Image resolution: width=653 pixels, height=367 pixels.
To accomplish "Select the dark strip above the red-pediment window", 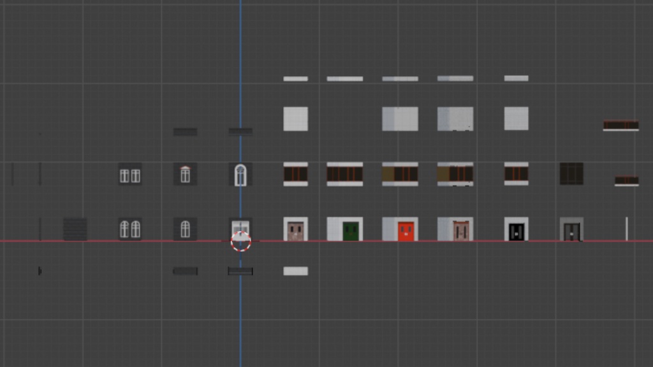I will tap(186, 132).
